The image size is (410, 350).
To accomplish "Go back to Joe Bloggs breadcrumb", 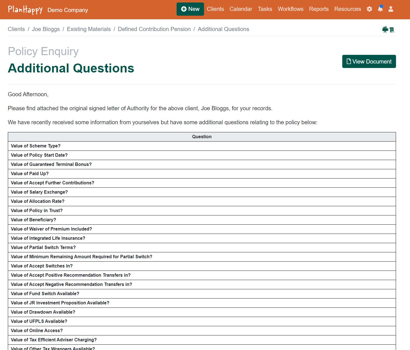I will pyautogui.click(x=46, y=29).
